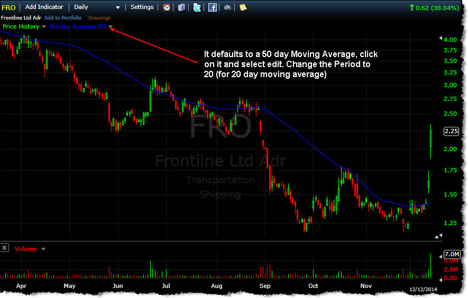Open chart Settings
This screenshot has width=468, height=298.
click(142, 7)
